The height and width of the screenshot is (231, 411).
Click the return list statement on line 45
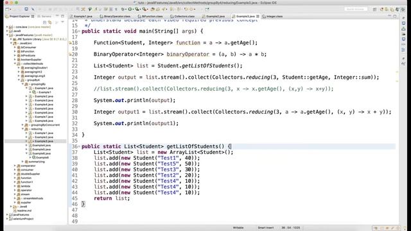[x=112, y=198]
